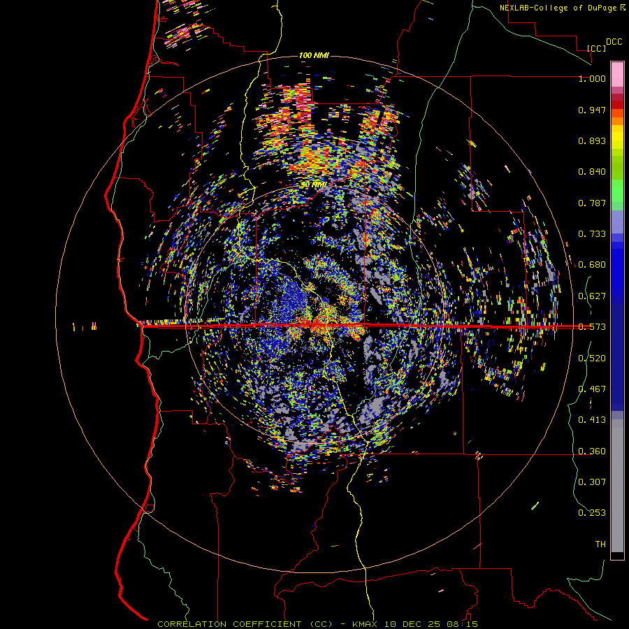
Task: Click the 50 NMI range ring label
Action: [313, 185]
